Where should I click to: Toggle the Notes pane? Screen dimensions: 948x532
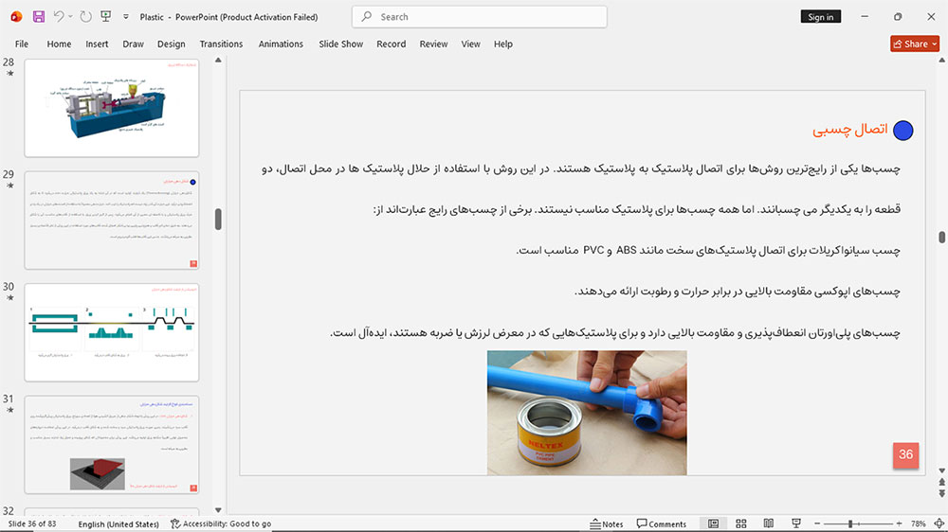(x=607, y=523)
